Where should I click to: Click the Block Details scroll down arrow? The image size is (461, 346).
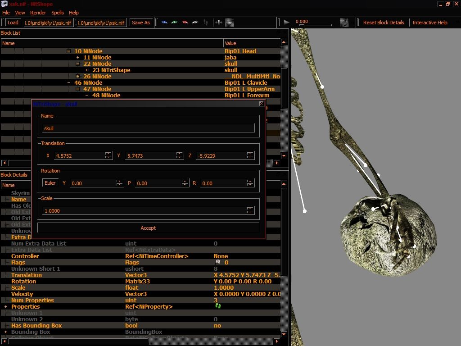coord(284,334)
